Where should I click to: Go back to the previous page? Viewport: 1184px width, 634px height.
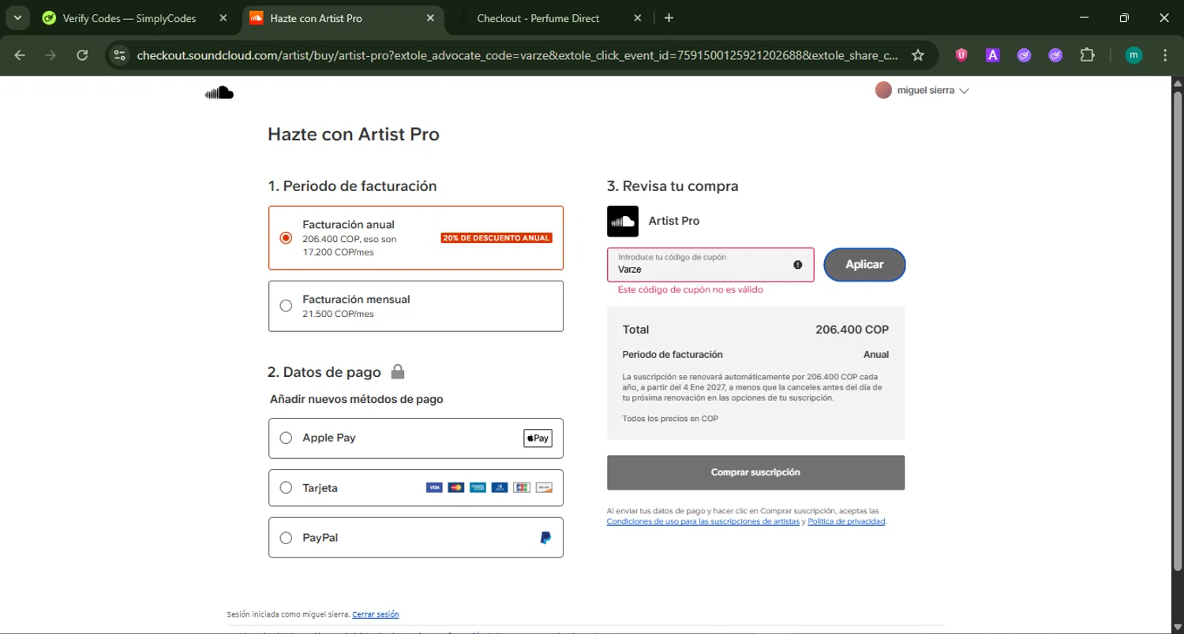pos(20,55)
